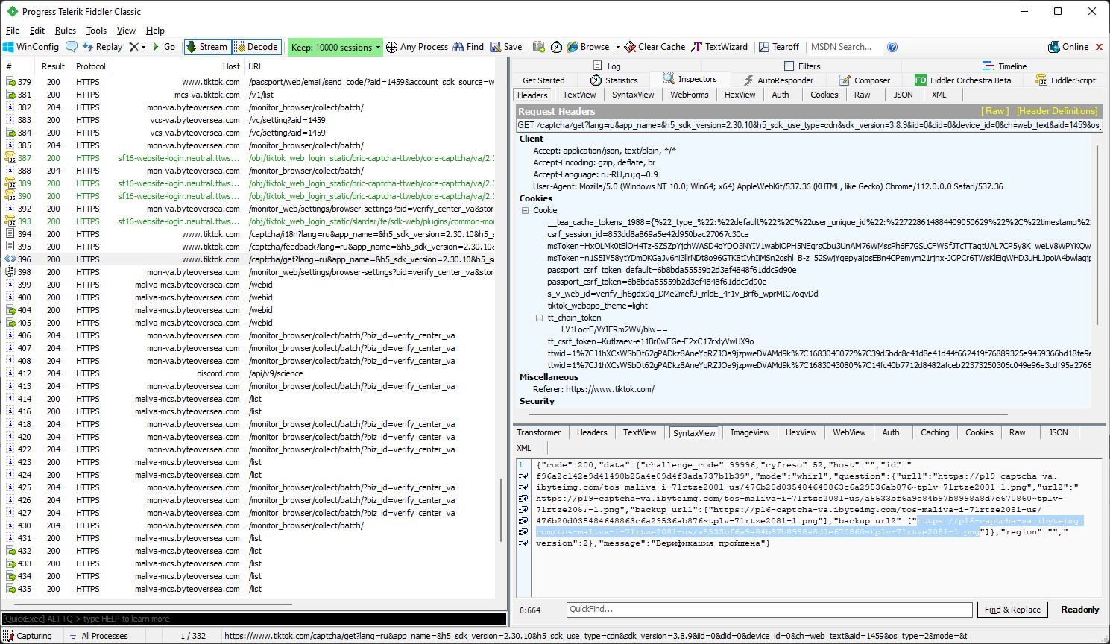Image resolution: width=1110 pixels, height=644 pixels.
Task: Click the camera screenshot icon
Action: point(539,47)
